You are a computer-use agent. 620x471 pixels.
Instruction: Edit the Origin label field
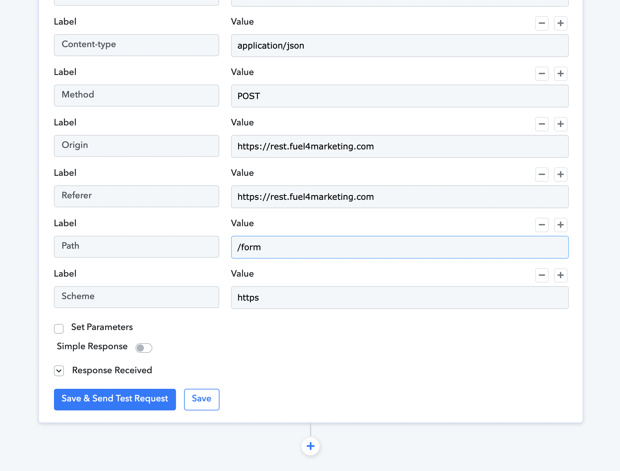tap(136, 146)
